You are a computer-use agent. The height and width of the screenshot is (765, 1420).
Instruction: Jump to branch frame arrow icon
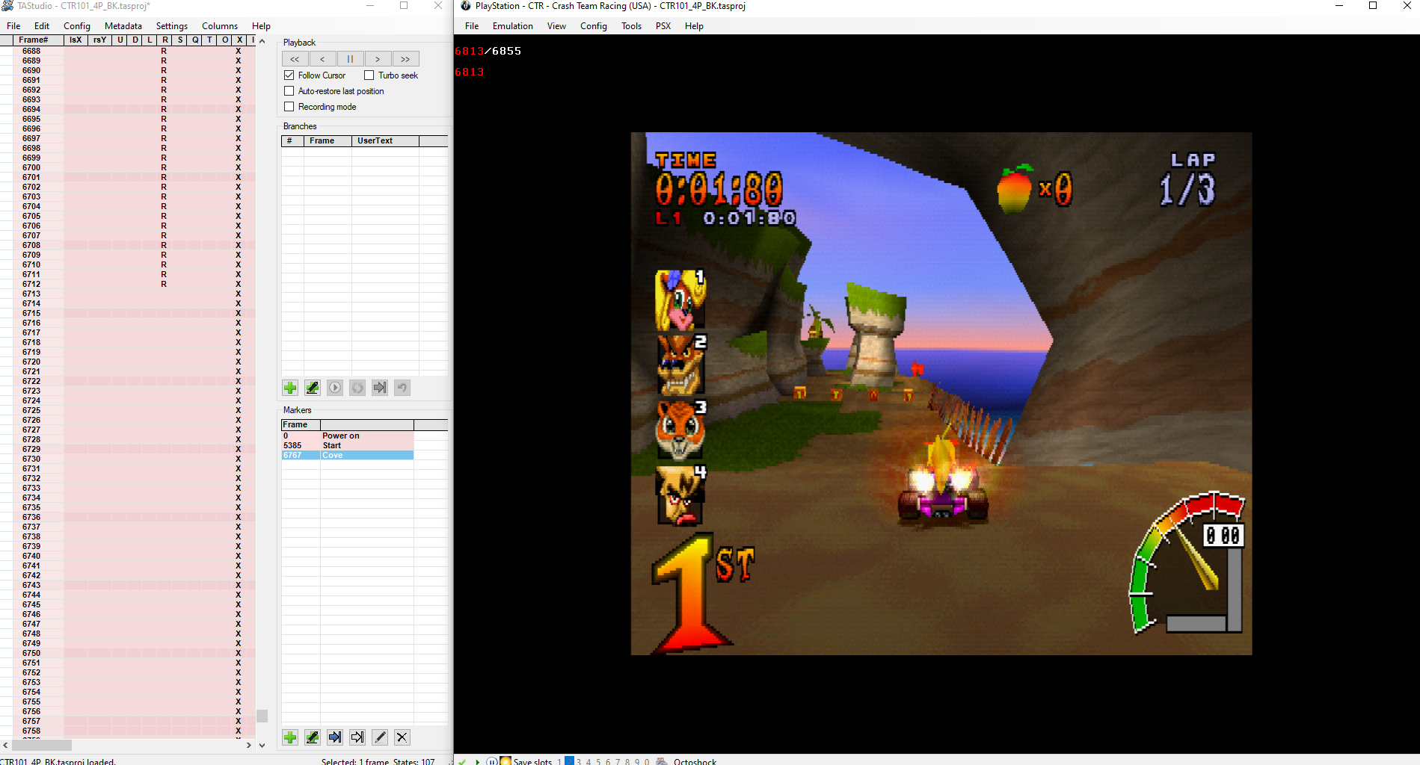[x=380, y=388]
